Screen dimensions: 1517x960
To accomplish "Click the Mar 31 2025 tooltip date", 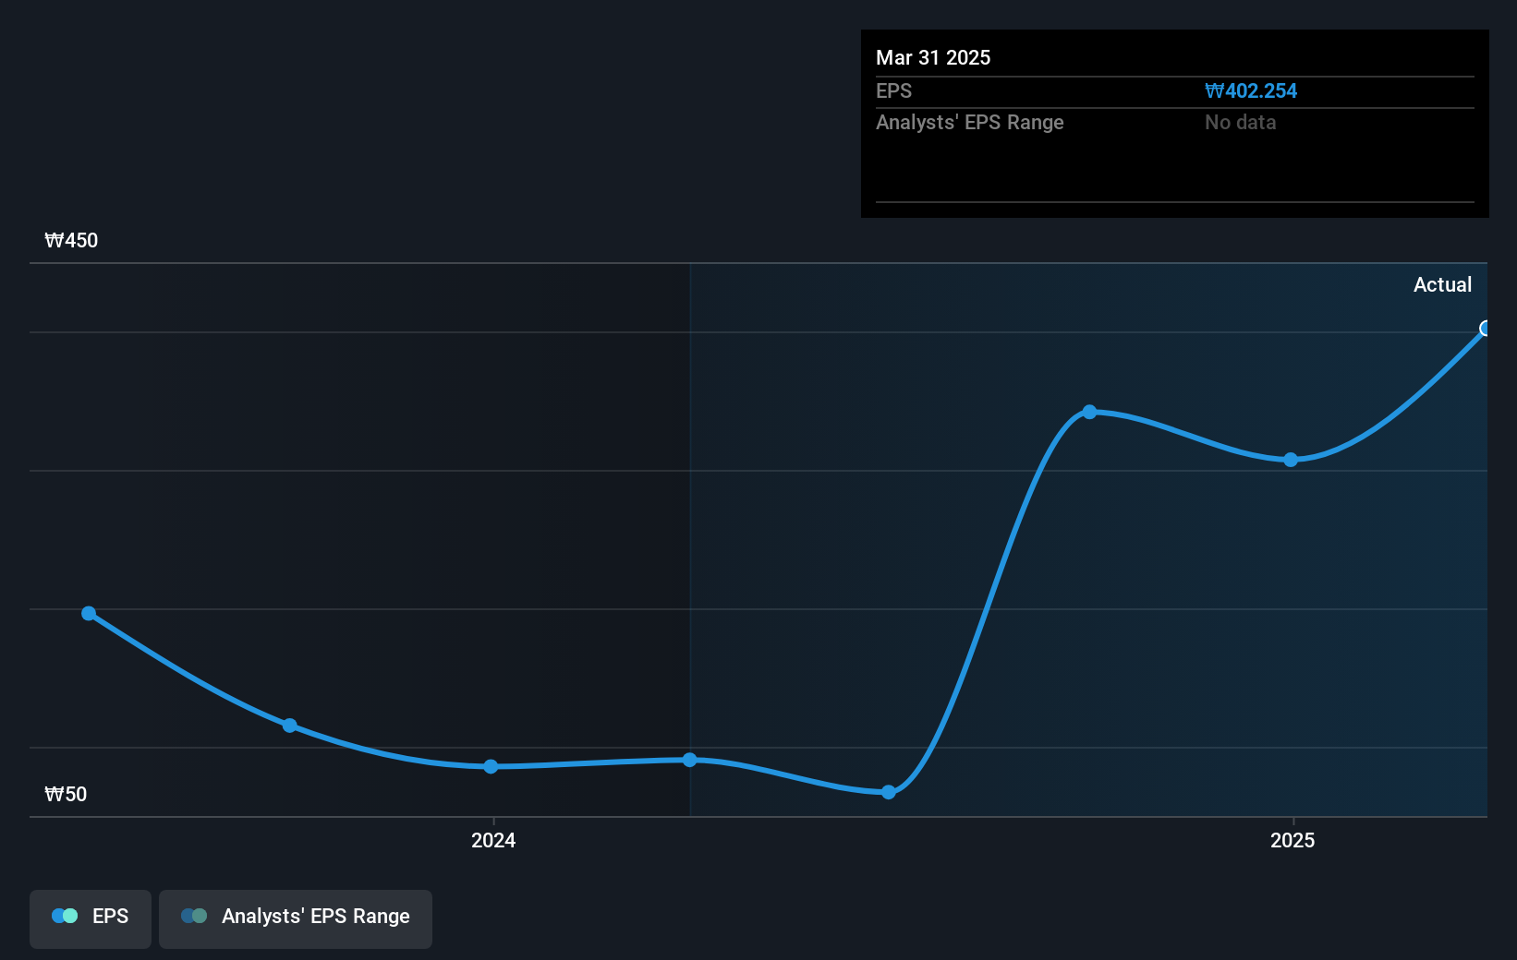I will [x=933, y=57].
